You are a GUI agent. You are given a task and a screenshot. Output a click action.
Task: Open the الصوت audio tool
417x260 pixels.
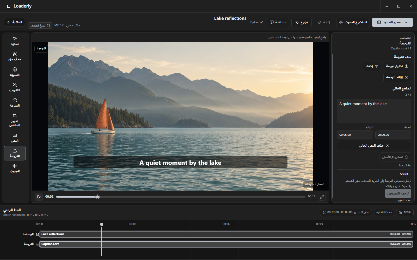[x=15, y=168]
